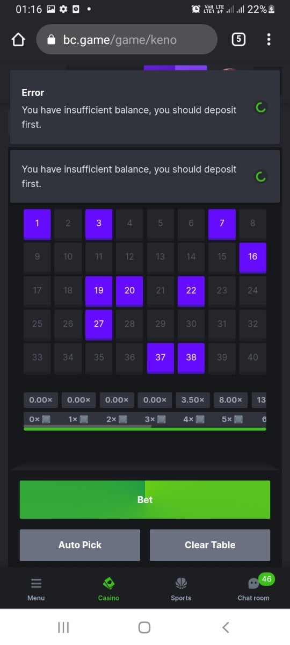Viewport: 290px width, 645px height.
Task: Open the browser three-dot overflow menu
Action: [269, 39]
